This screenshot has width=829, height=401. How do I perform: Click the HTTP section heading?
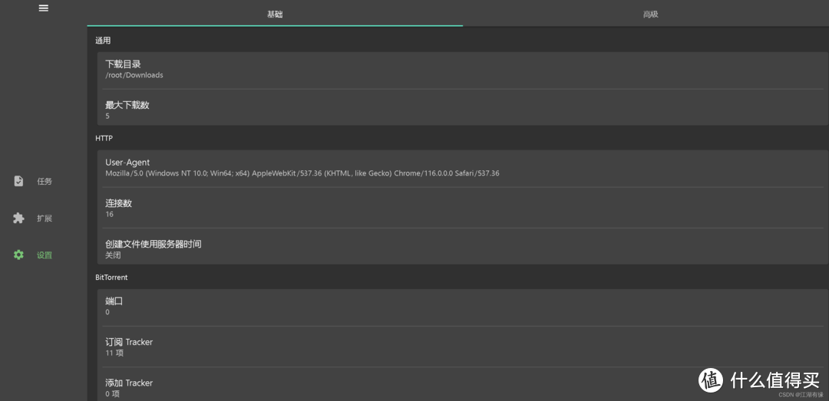point(104,139)
